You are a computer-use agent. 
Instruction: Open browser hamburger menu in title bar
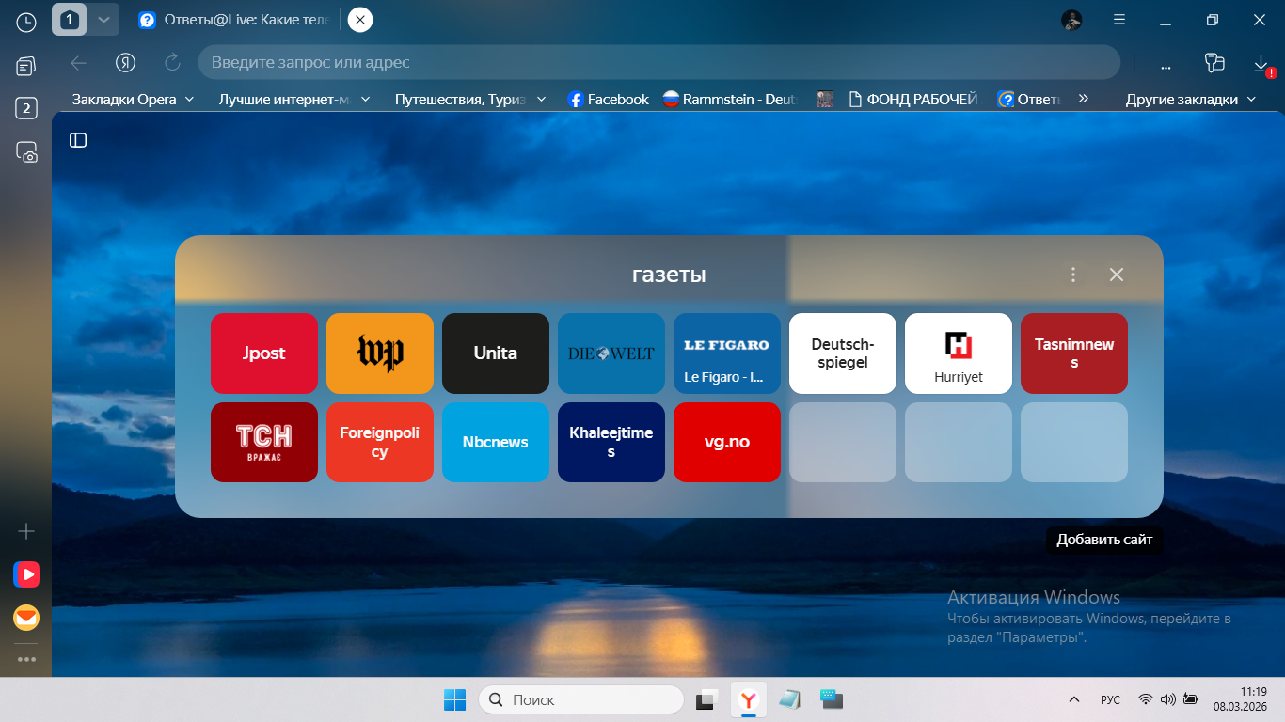pyautogui.click(x=1119, y=20)
